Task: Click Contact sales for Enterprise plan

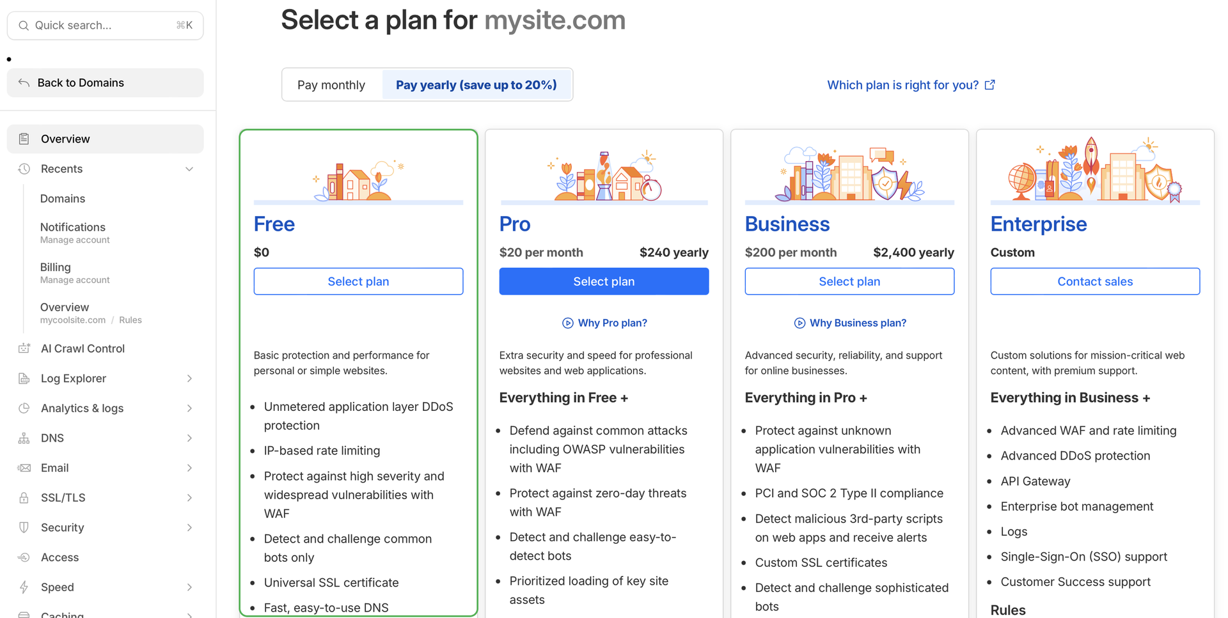Action: 1094,282
